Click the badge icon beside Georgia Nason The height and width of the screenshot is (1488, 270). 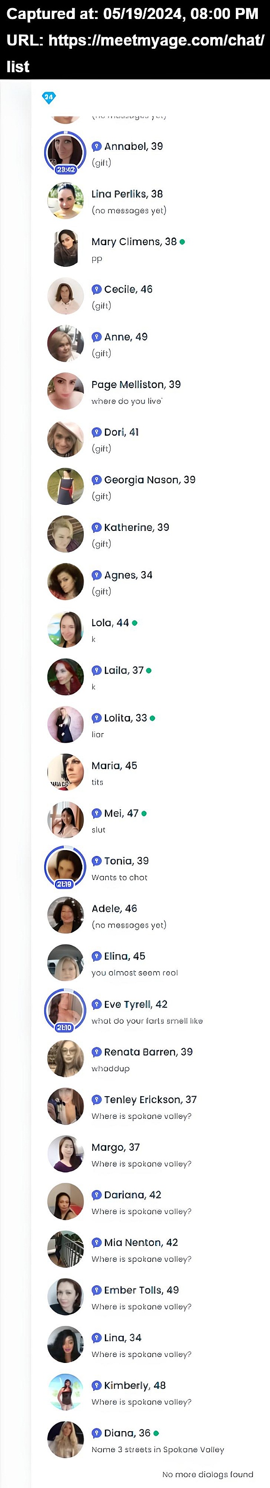click(97, 479)
